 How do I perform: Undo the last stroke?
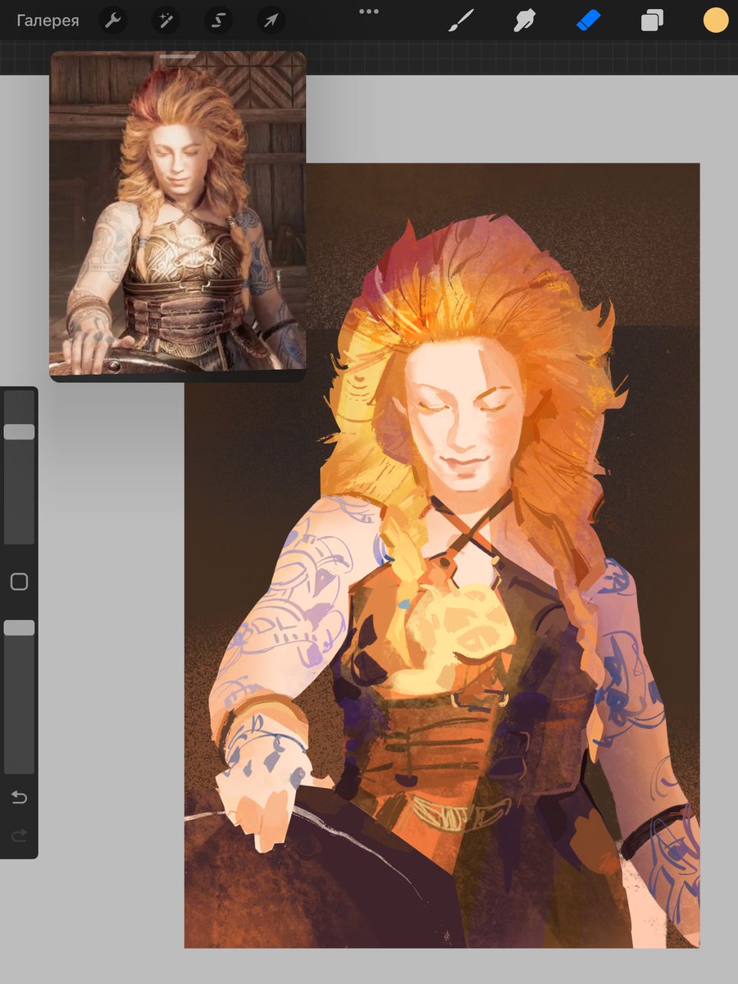(19, 797)
